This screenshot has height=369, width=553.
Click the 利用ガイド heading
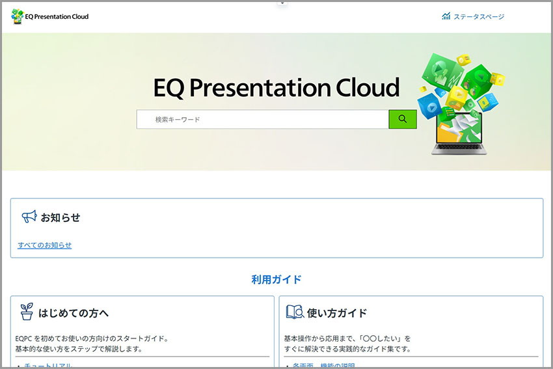[276, 279]
